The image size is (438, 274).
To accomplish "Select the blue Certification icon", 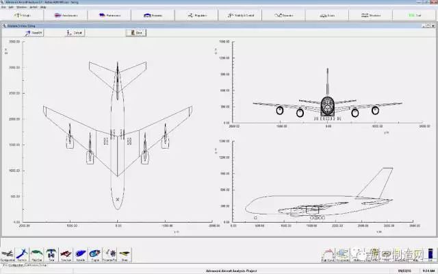I will 22,255.
